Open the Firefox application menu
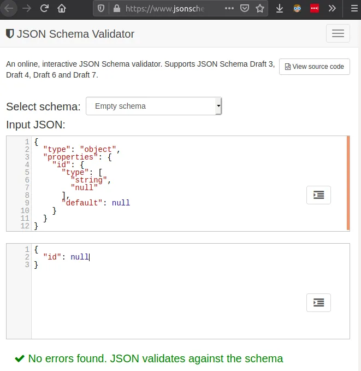The height and width of the screenshot is (371, 361). click(x=354, y=9)
